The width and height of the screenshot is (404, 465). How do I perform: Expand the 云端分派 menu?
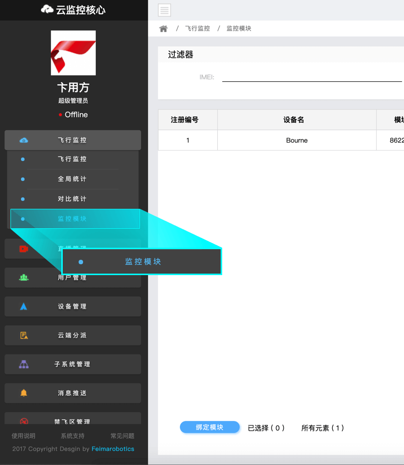(73, 335)
